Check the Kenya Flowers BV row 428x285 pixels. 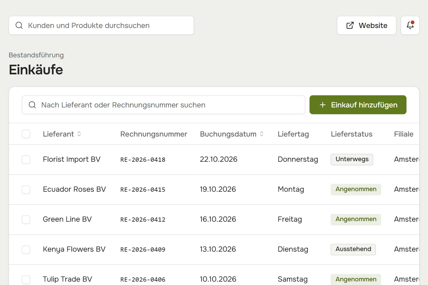pos(26,249)
